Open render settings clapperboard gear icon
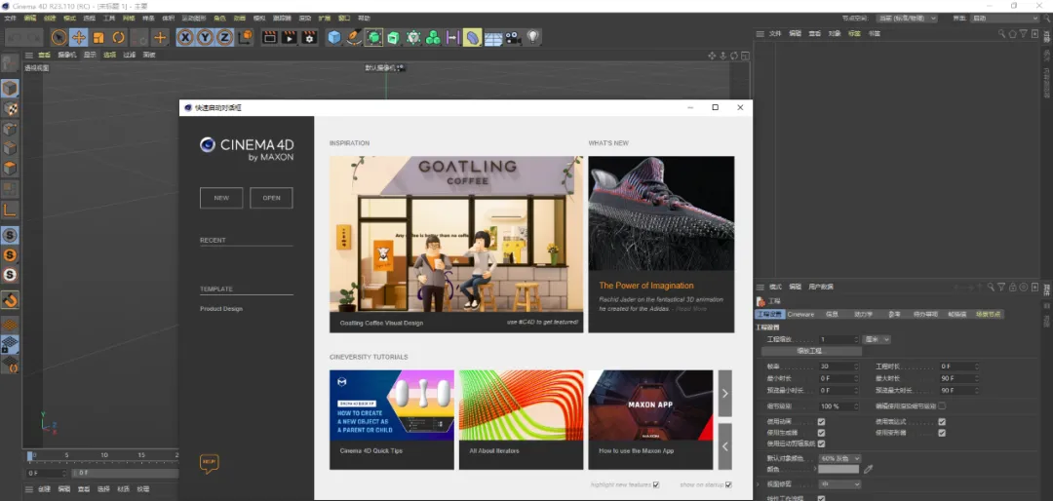This screenshot has width=1053, height=501. (309, 38)
